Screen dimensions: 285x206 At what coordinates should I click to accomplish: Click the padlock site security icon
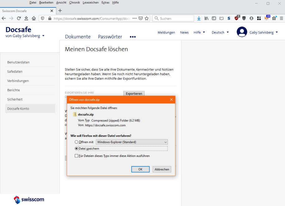(x=50, y=18)
